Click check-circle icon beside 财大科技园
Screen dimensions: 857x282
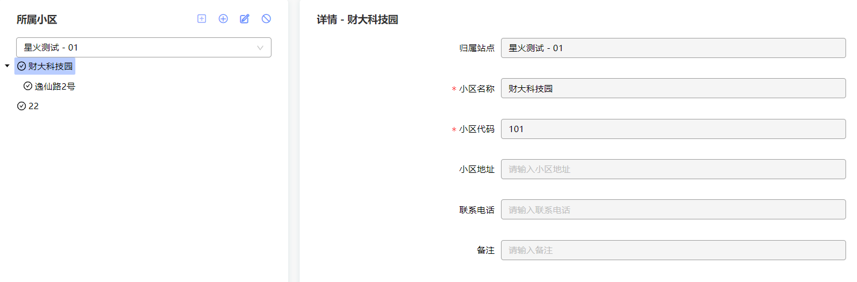coord(22,67)
